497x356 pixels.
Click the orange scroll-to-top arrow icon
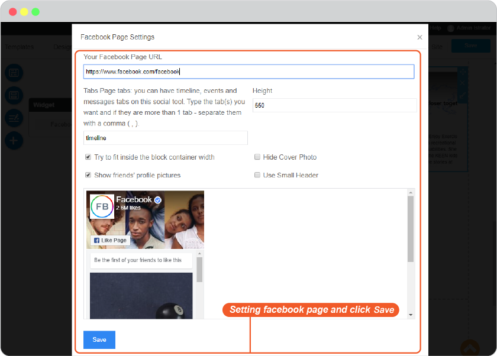470,348
